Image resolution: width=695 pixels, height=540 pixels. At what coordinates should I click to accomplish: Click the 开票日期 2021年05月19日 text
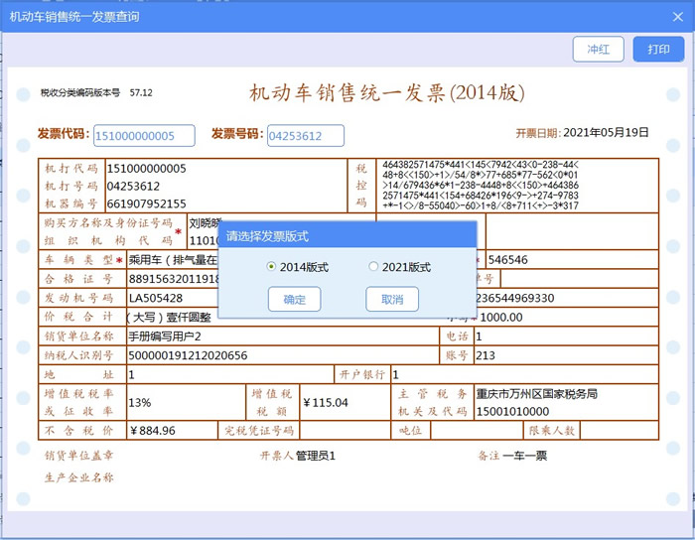tap(606, 132)
